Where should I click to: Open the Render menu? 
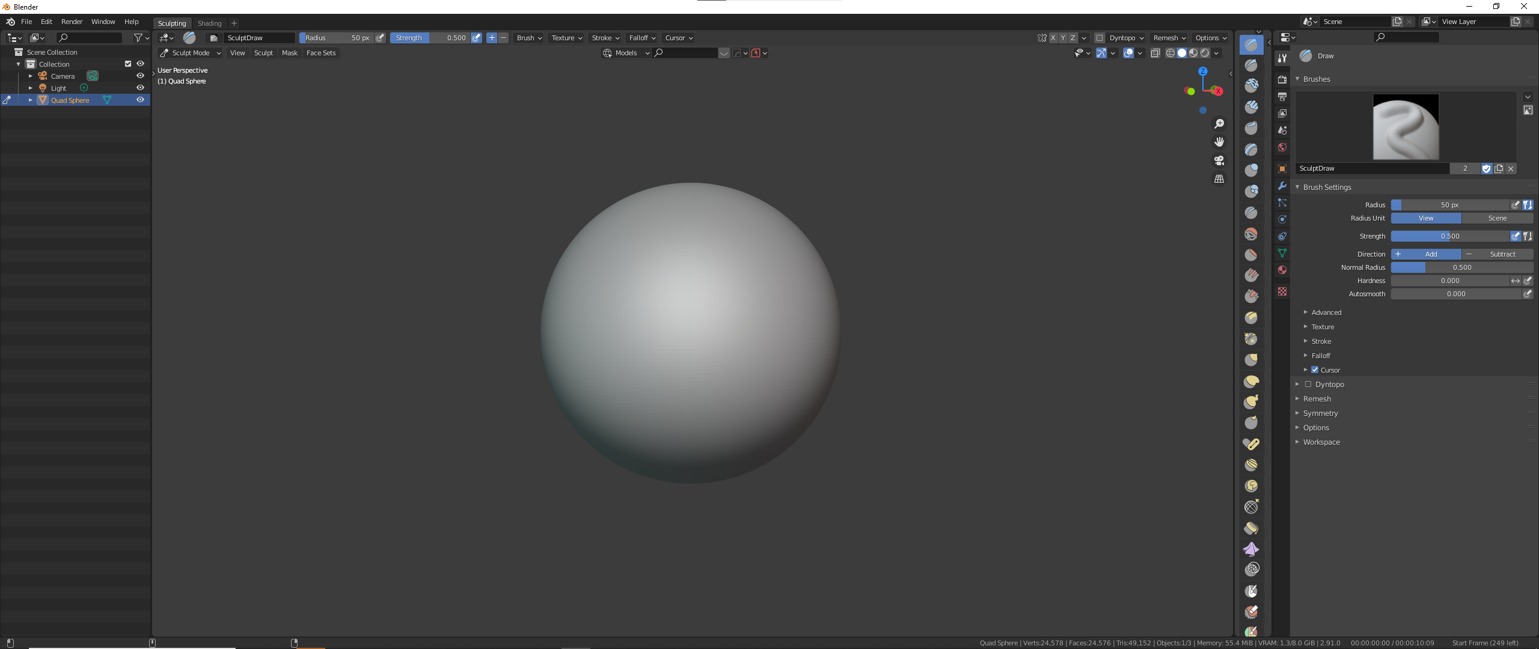pos(72,22)
